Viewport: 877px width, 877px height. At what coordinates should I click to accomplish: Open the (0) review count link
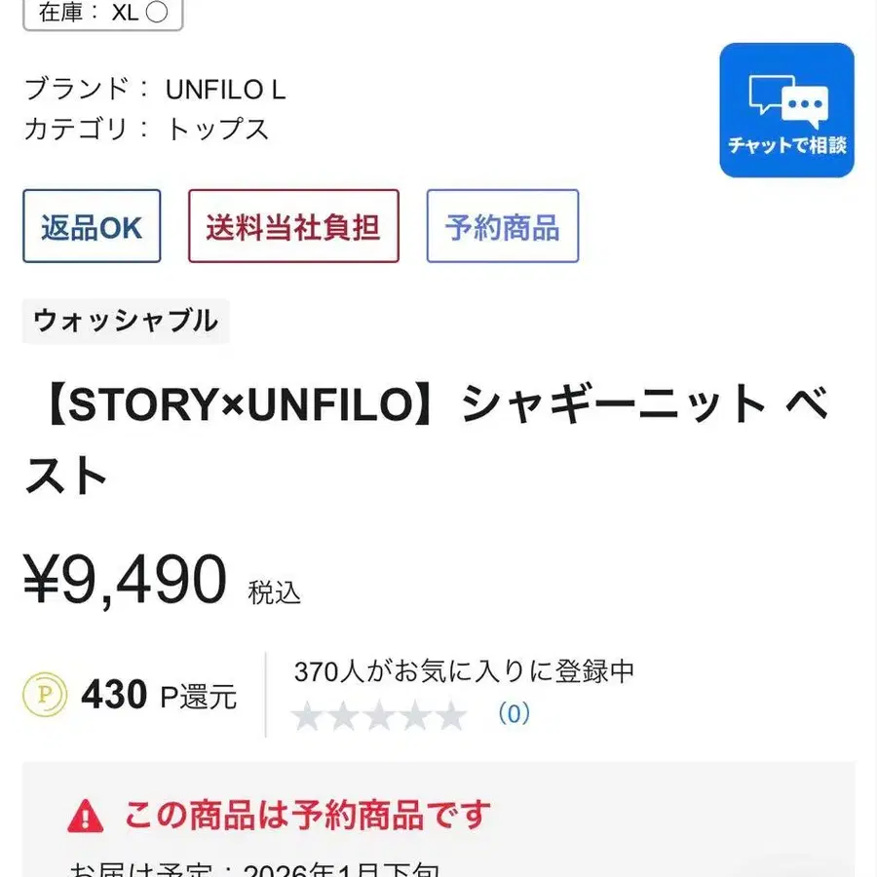point(514,714)
